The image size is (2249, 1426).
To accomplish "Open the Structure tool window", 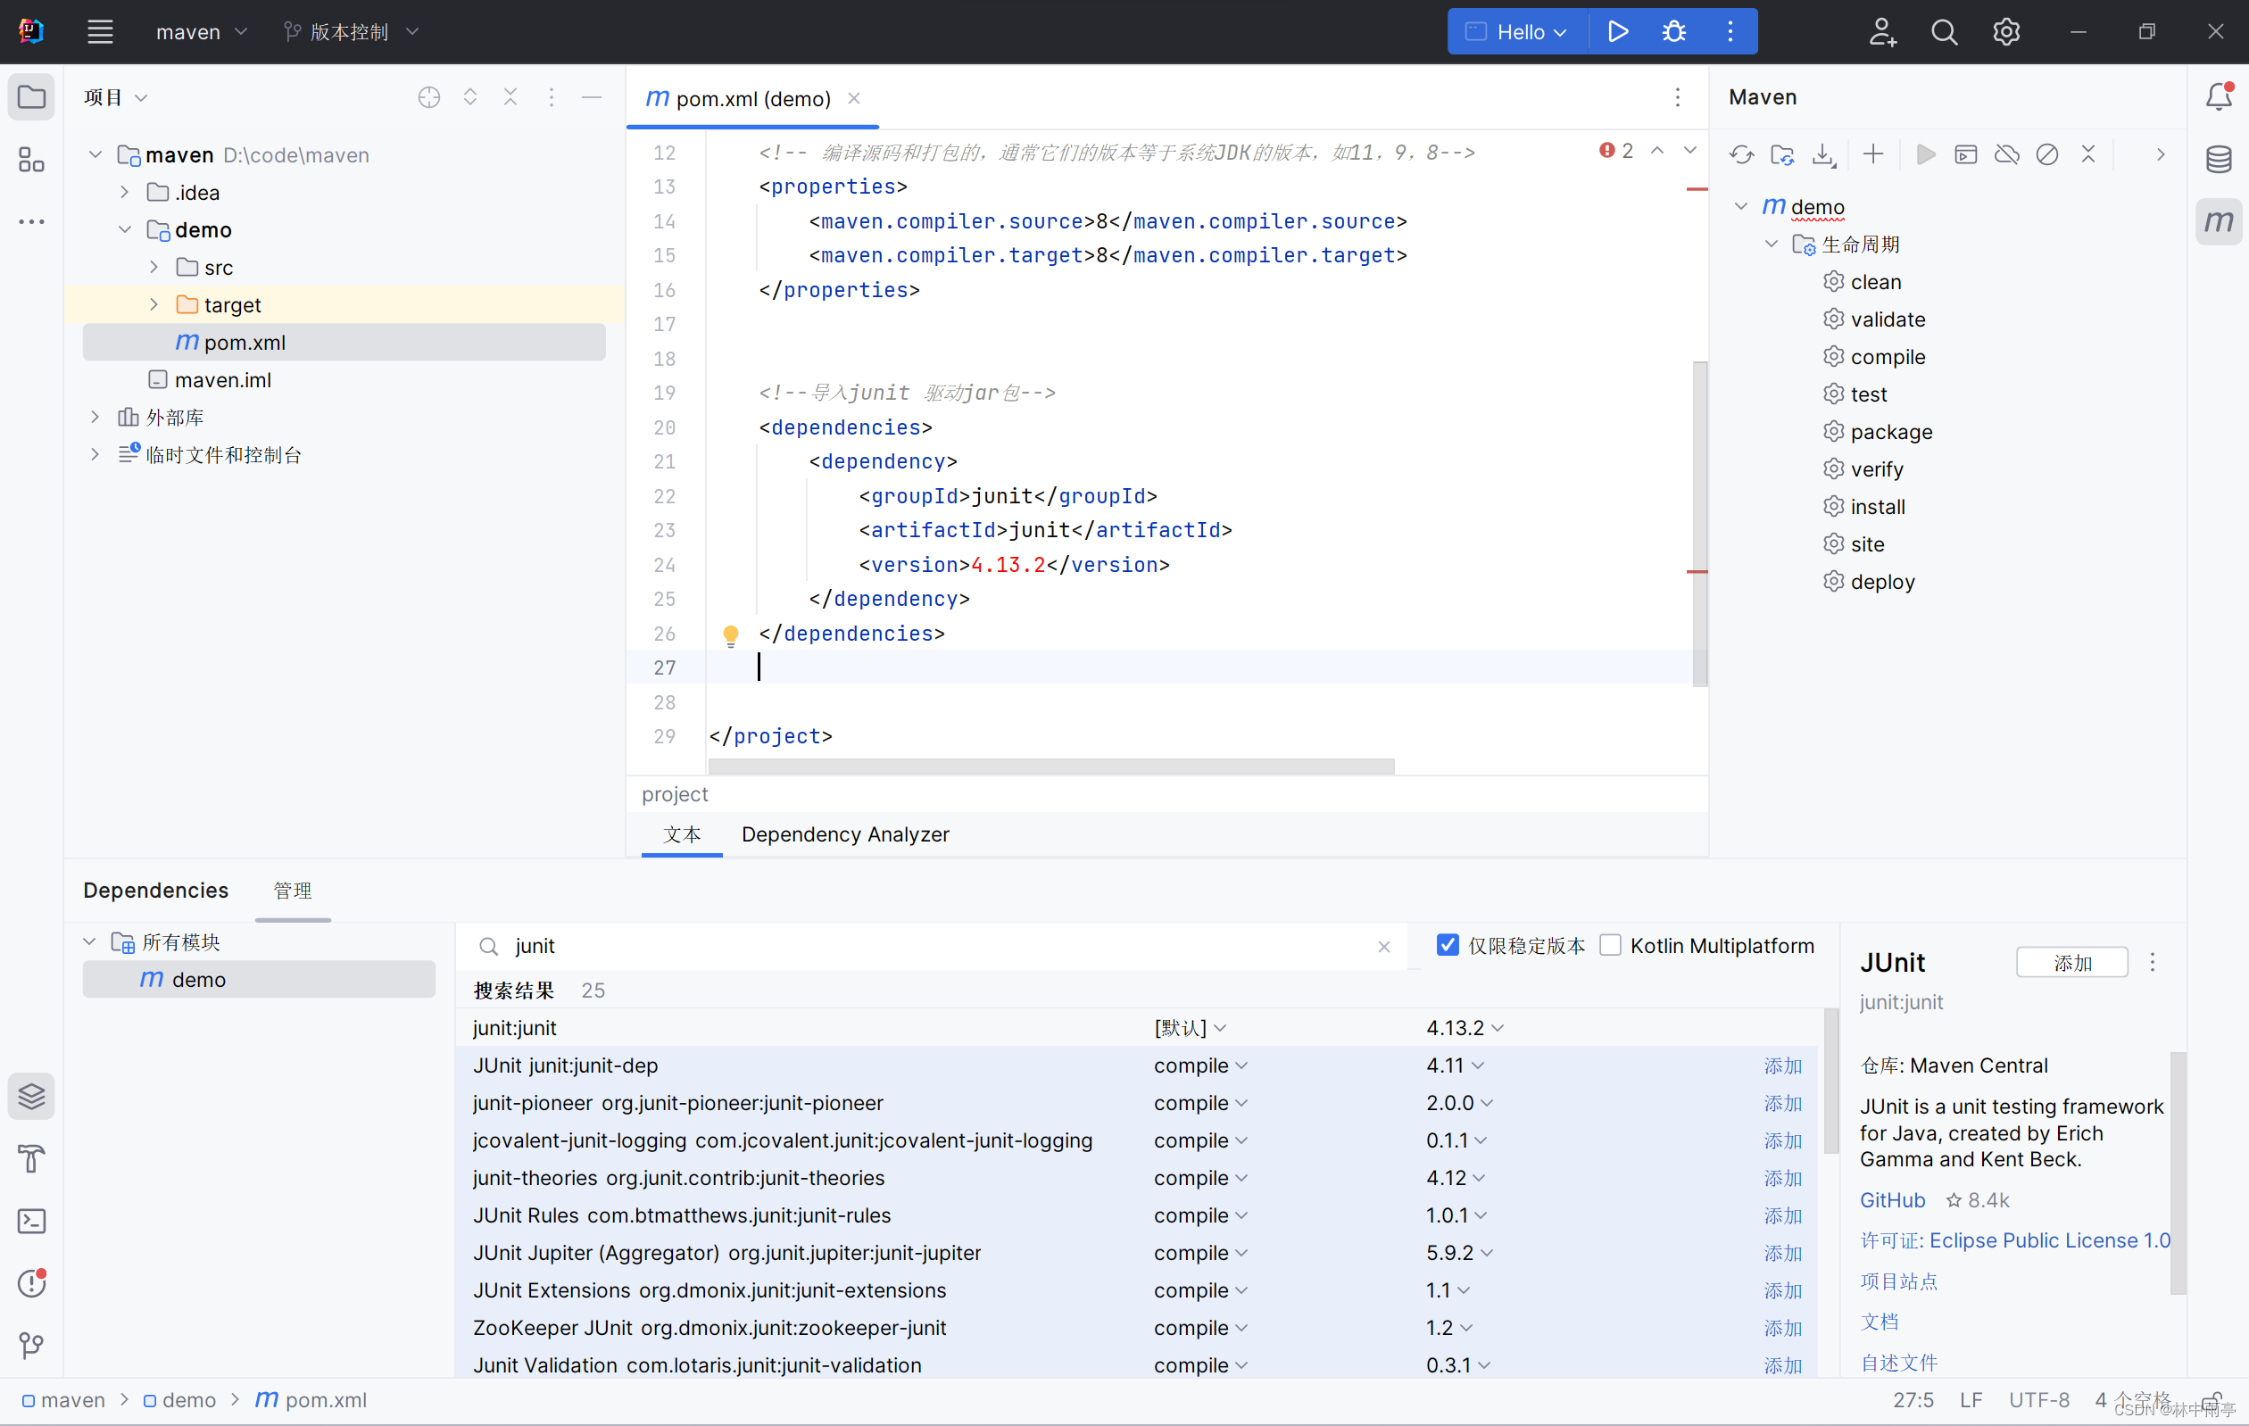I will [32, 160].
